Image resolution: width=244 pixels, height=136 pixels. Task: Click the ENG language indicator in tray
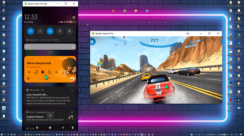click(232, 135)
